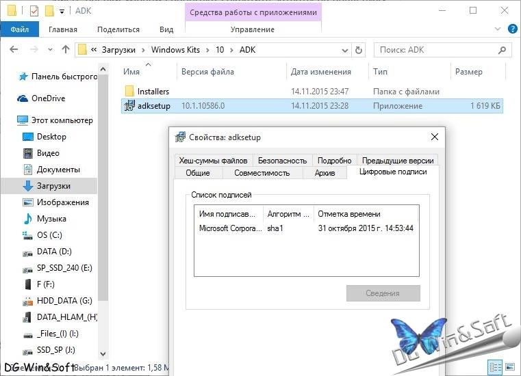
Task: Expand the ribbon with the chevron
Action: pos(498,29)
